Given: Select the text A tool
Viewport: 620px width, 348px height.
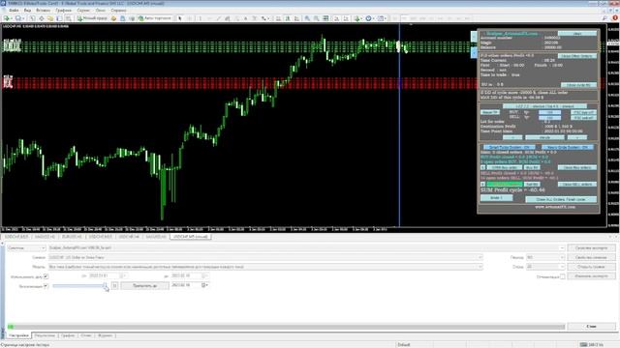Looking at the screenshot, I should (245, 18).
